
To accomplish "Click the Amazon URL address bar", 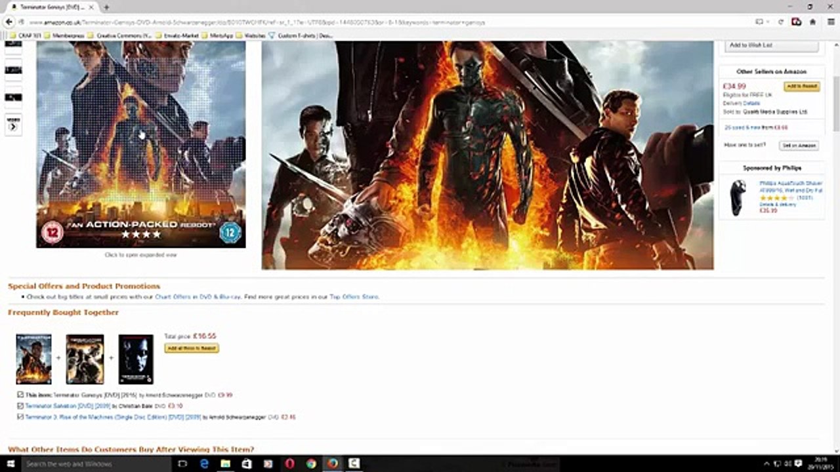I will coord(387,22).
